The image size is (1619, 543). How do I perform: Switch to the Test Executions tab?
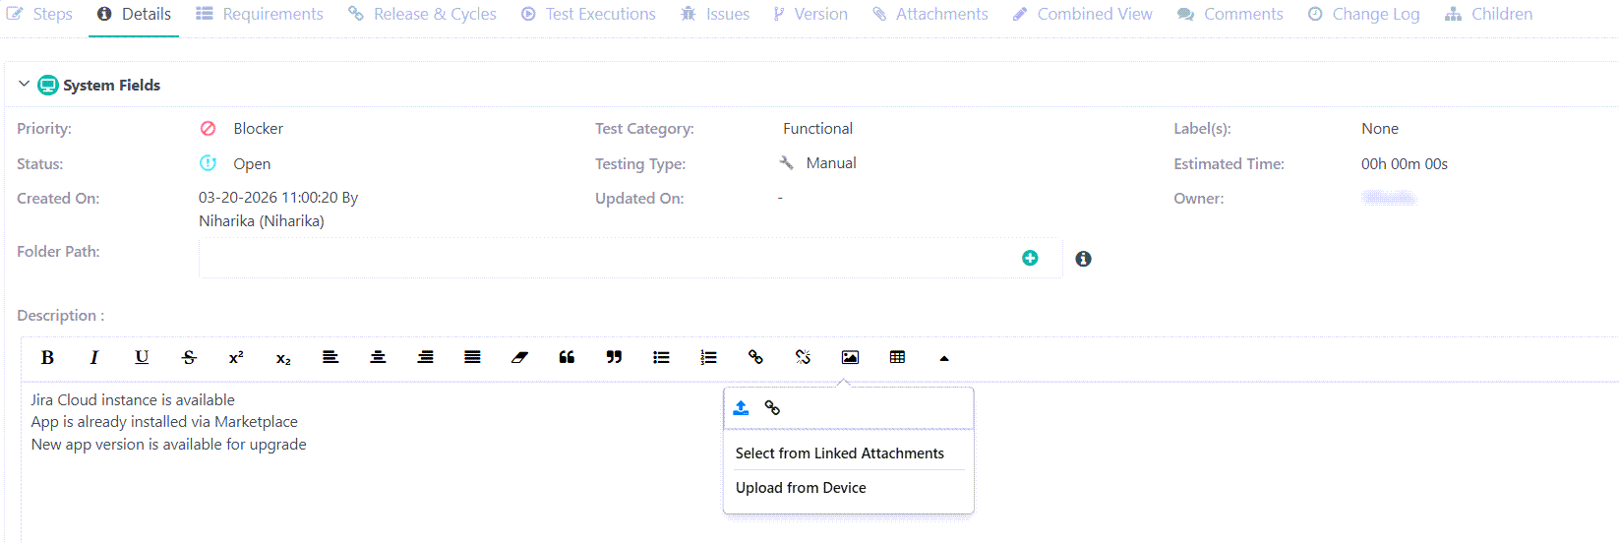588,14
